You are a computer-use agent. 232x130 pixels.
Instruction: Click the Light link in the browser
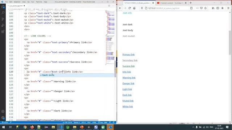click(x=127, y=89)
